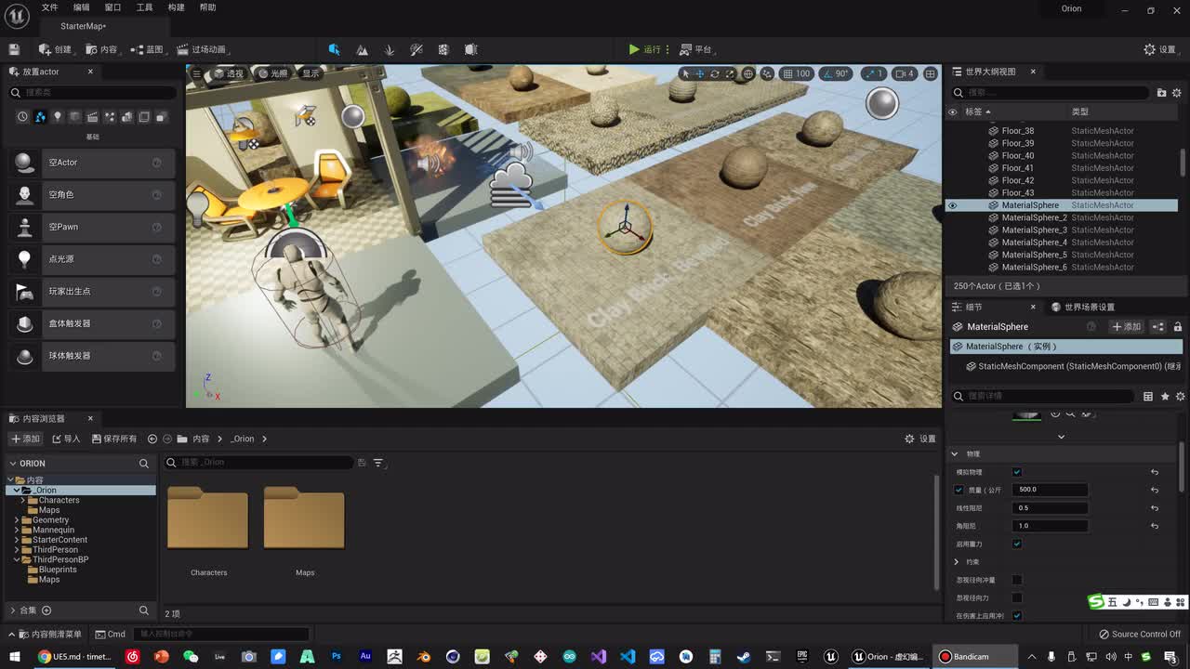Viewport: 1190px width, 669px height.
Task: Select the Foliage mode icon in toolbar
Action: pyautogui.click(x=390, y=49)
